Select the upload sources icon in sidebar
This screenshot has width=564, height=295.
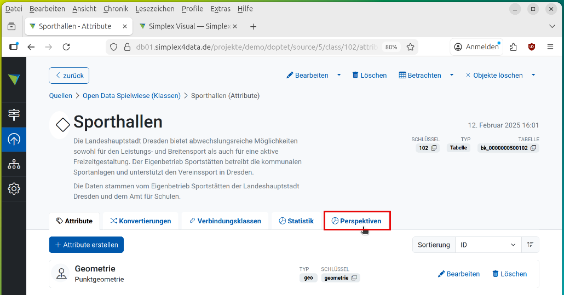pos(14,140)
